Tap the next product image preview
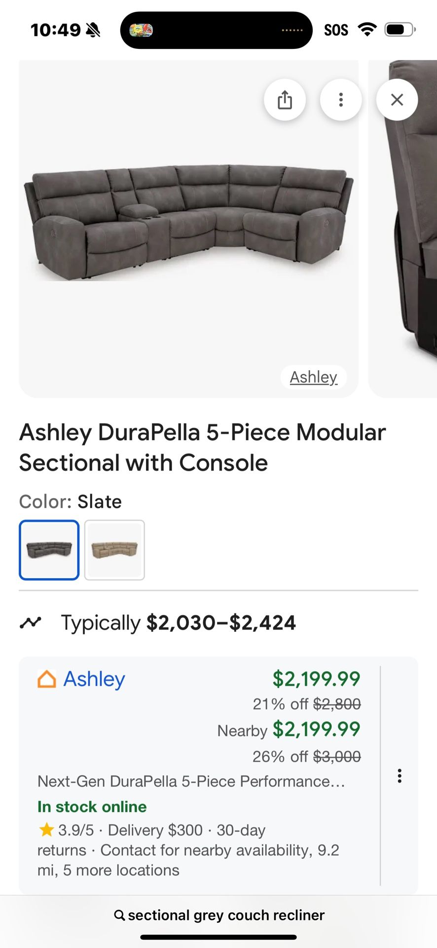This screenshot has height=948, width=437. coord(409,227)
